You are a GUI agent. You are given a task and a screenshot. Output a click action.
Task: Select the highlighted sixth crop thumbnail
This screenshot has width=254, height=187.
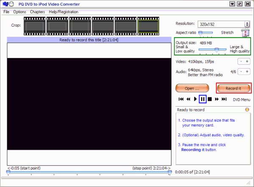pyautogui.click(x=149, y=26)
